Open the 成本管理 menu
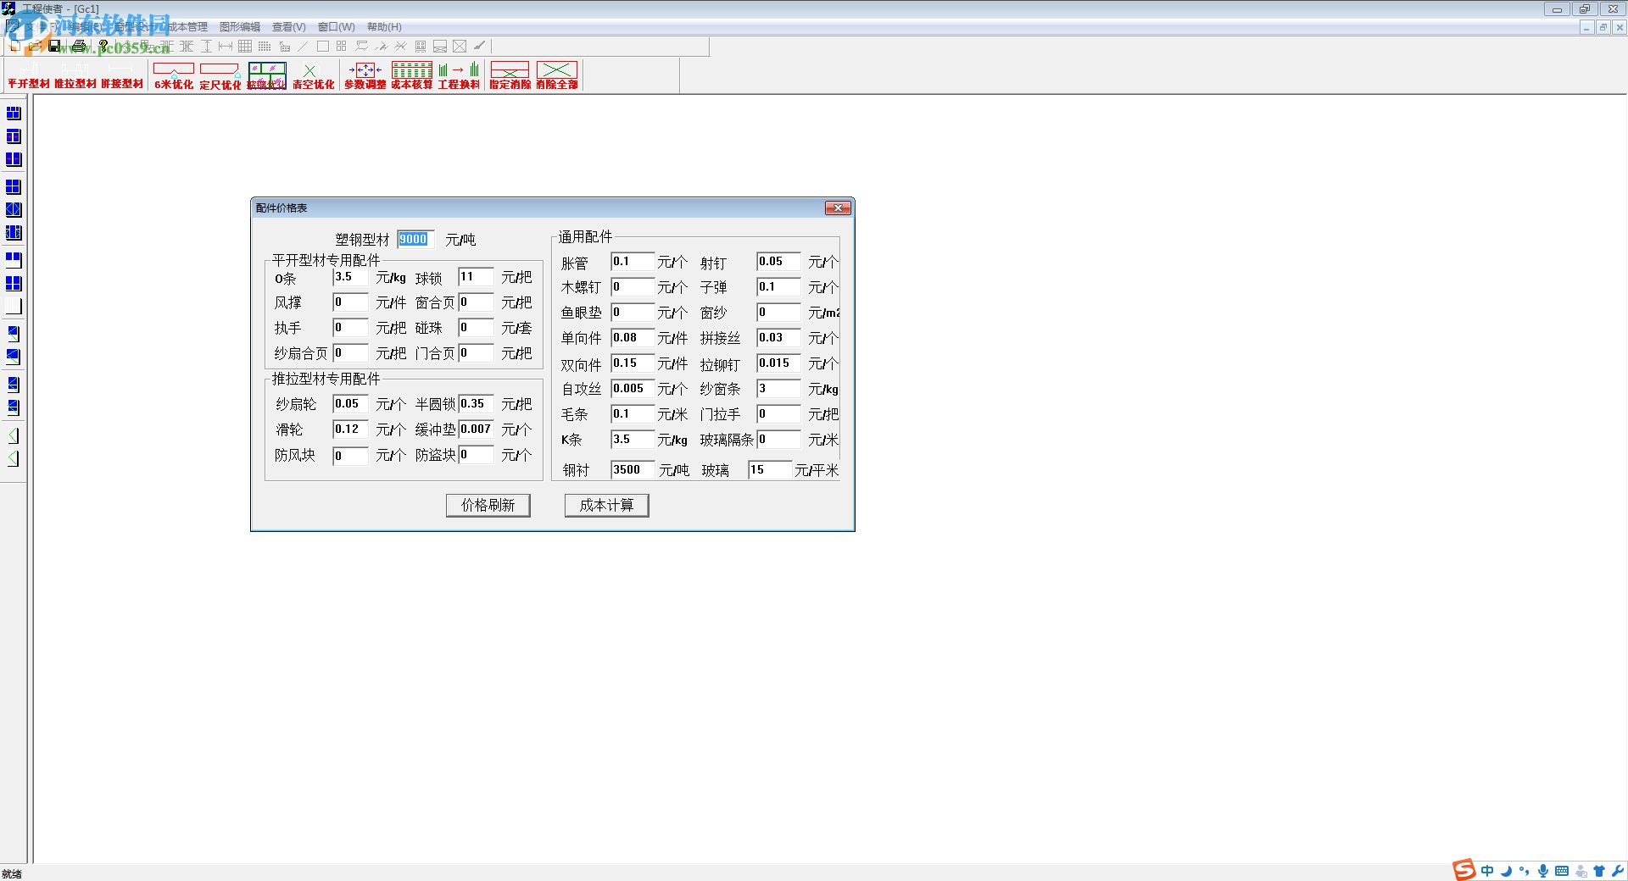This screenshot has width=1628, height=881. tap(187, 27)
